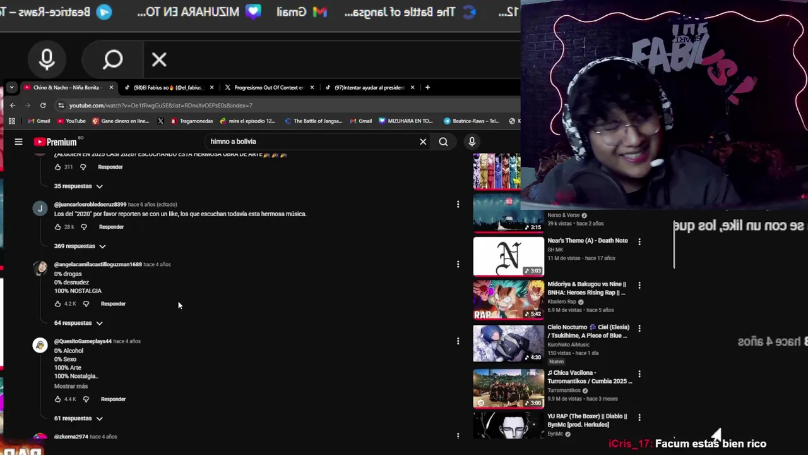808x455 pixels.
Task: Open the mira el episodio 12 bookmark
Action: (x=247, y=121)
